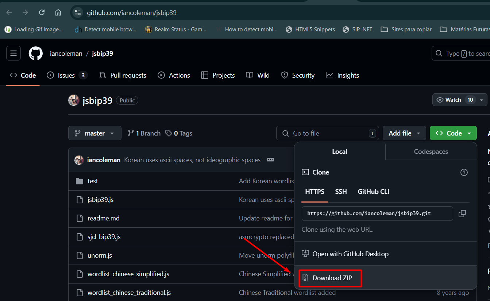Click the file icon beside wordlist_chinese_simplified.js
The height and width of the screenshot is (301, 490).
coord(80,274)
